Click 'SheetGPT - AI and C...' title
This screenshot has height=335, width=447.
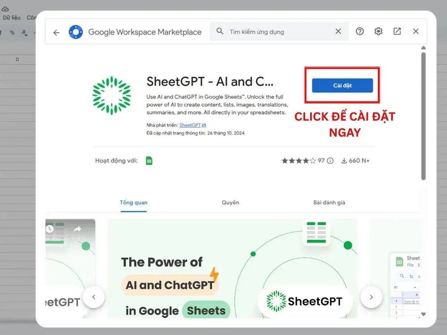[210, 82]
